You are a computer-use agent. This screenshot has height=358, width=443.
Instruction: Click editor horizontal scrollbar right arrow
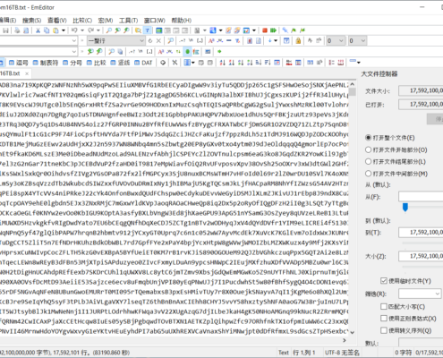(x=345, y=340)
